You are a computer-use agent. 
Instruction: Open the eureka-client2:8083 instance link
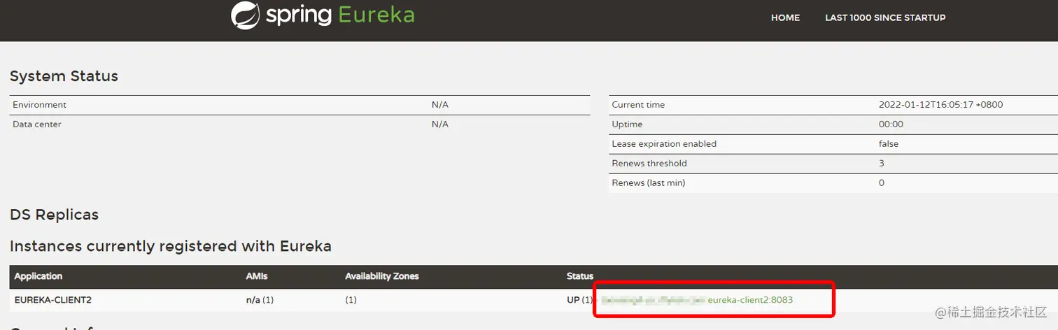(x=750, y=299)
